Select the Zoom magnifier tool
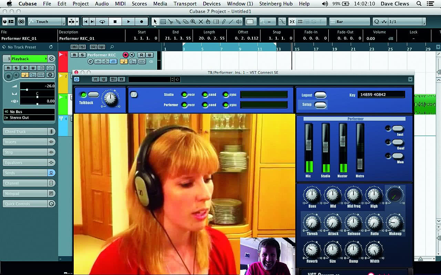Screen dimensions: 441x275 [x=193, y=22]
